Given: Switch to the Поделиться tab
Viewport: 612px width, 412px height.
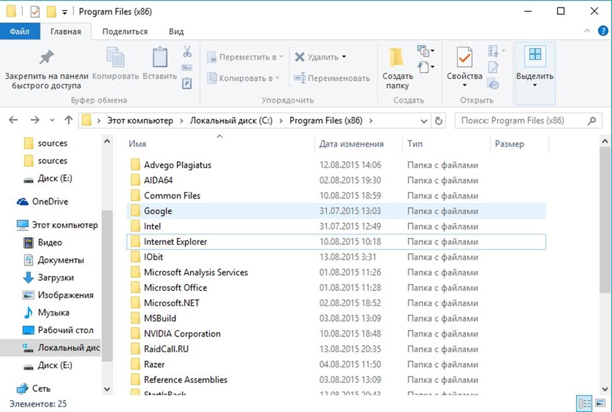Looking at the screenshot, I should [125, 32].
